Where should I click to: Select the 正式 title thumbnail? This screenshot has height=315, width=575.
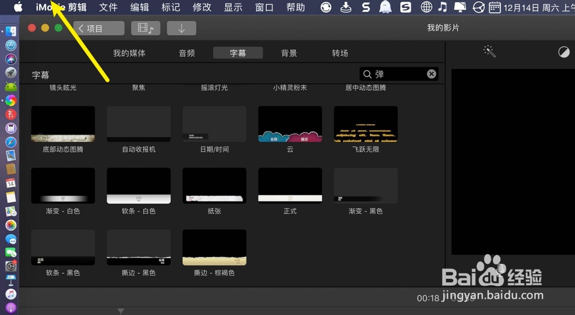pos(290,186)
